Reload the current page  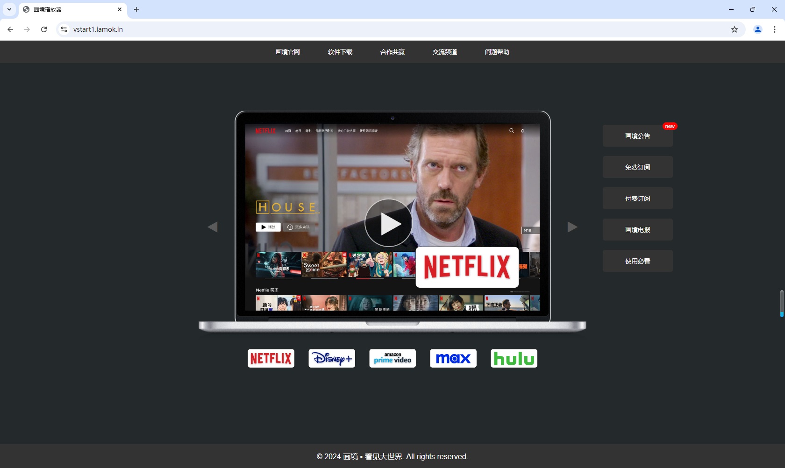coord(44,29)
